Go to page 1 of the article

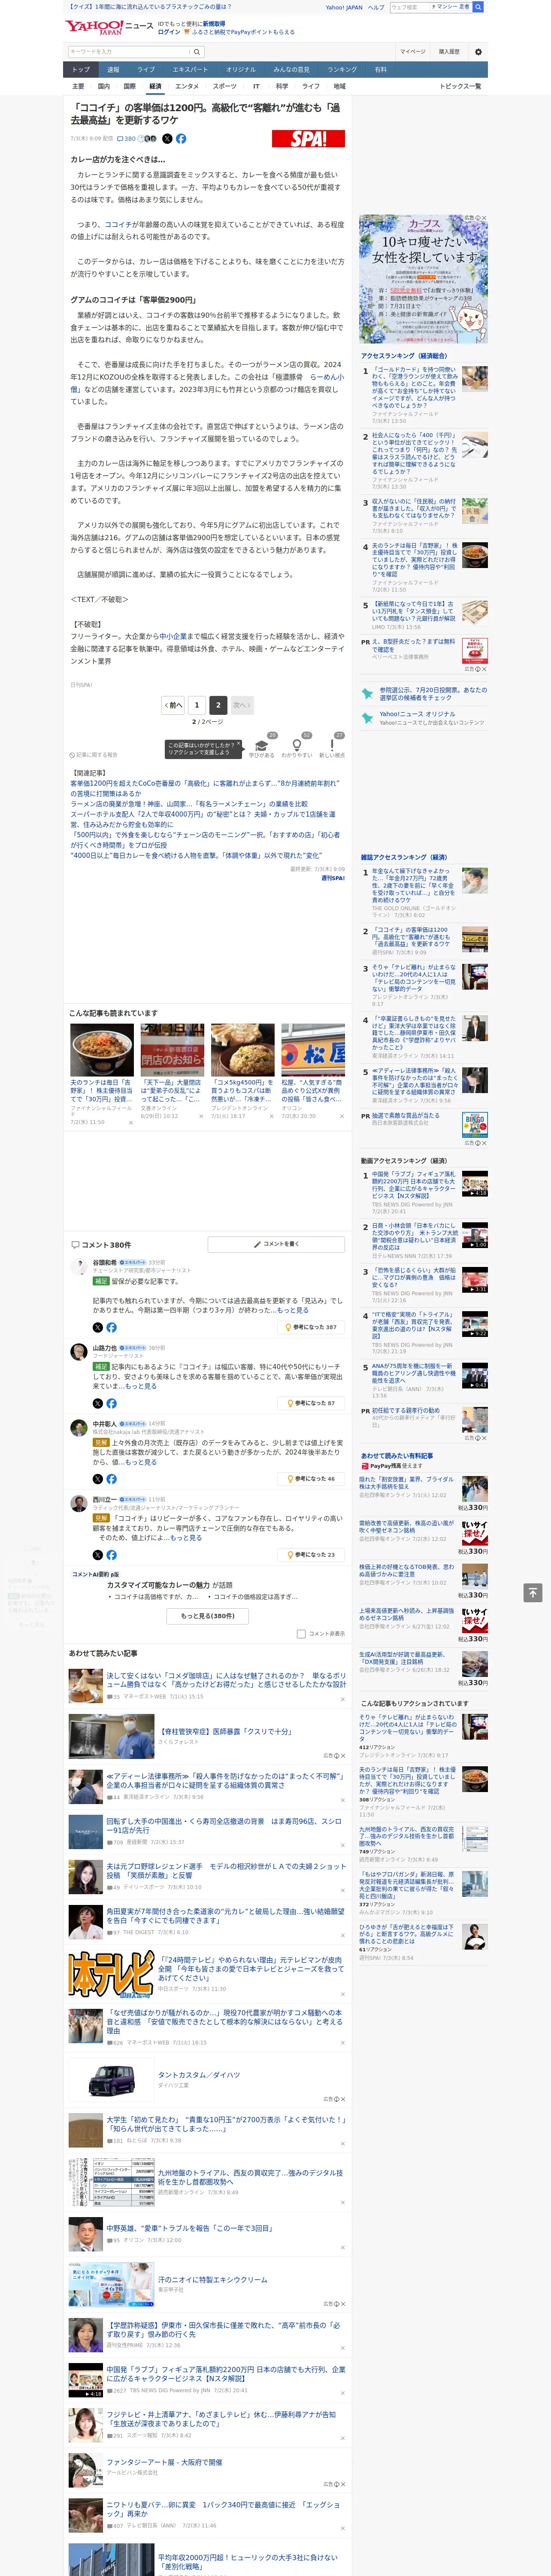197,705
